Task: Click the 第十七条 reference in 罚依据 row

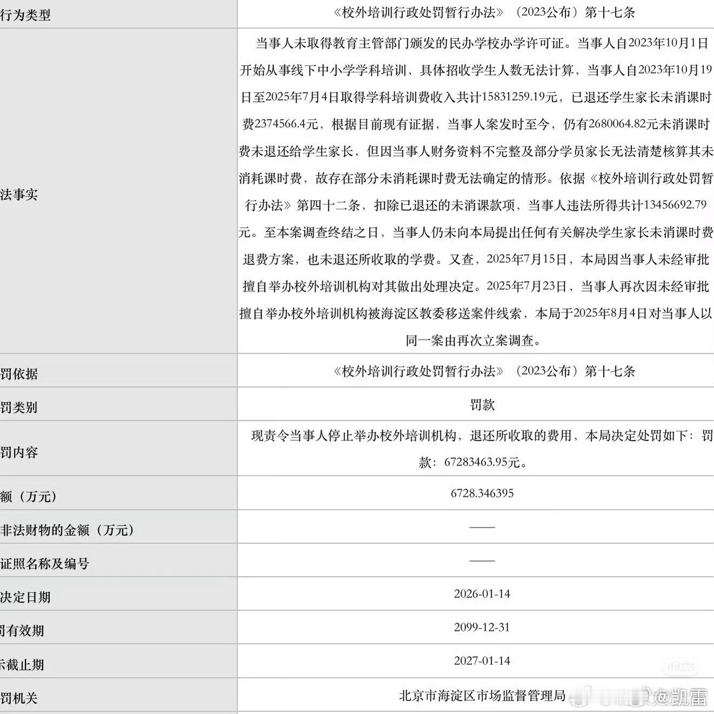Action: click(x=610, y=371)
